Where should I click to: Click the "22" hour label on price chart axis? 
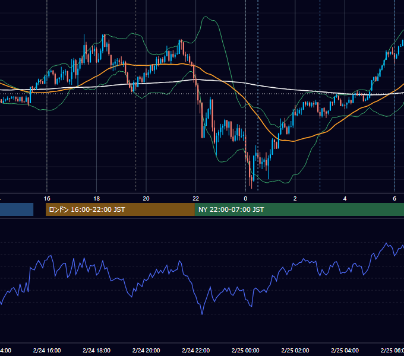click(196, 199)
